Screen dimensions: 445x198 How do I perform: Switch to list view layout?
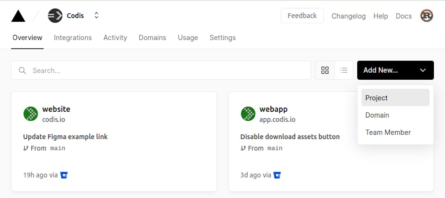pos(344,70)
